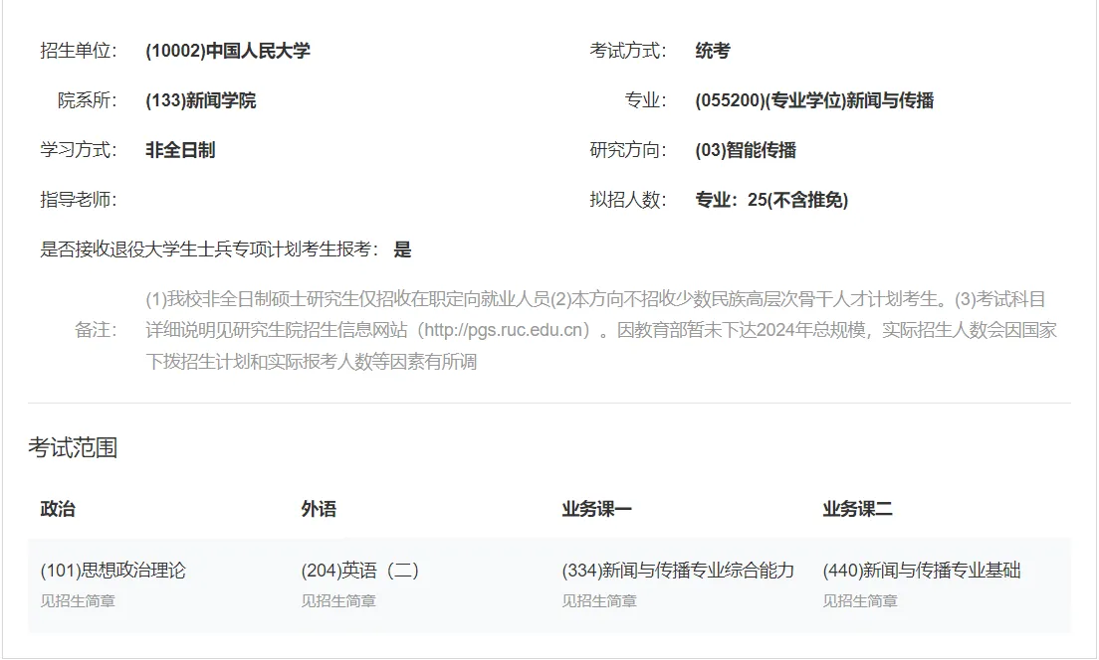Click 见招生简章 under 英语（二）

pyautogui.click(x=338, y=601)
